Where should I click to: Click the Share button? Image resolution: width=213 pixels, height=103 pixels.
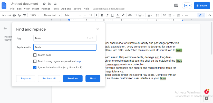[x=202, y=6]
